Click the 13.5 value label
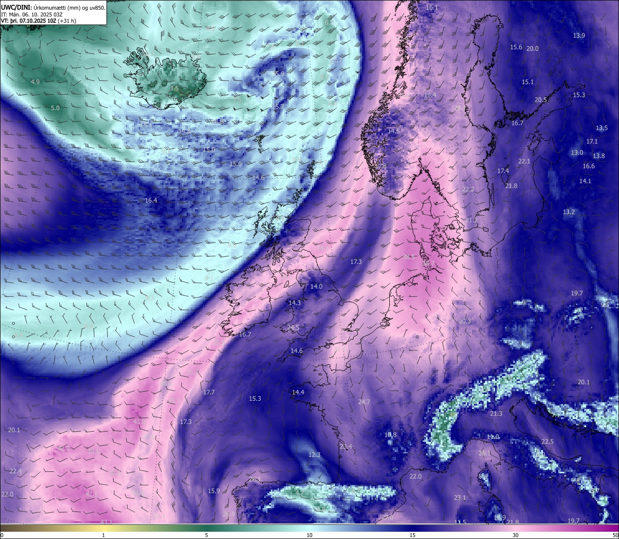 602,128
